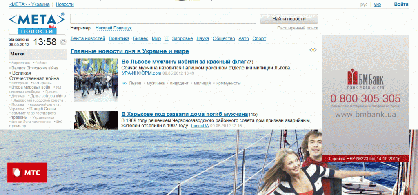Click the Втора мировых войн tag

31,87
